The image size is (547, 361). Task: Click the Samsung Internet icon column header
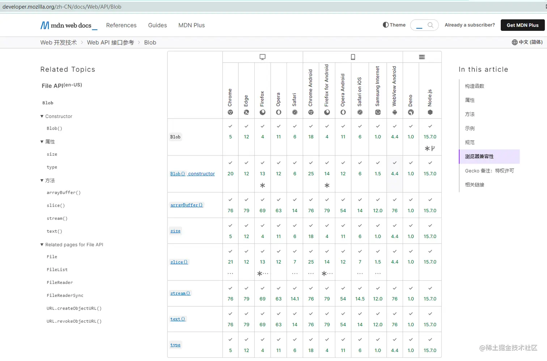coord(378,112)
